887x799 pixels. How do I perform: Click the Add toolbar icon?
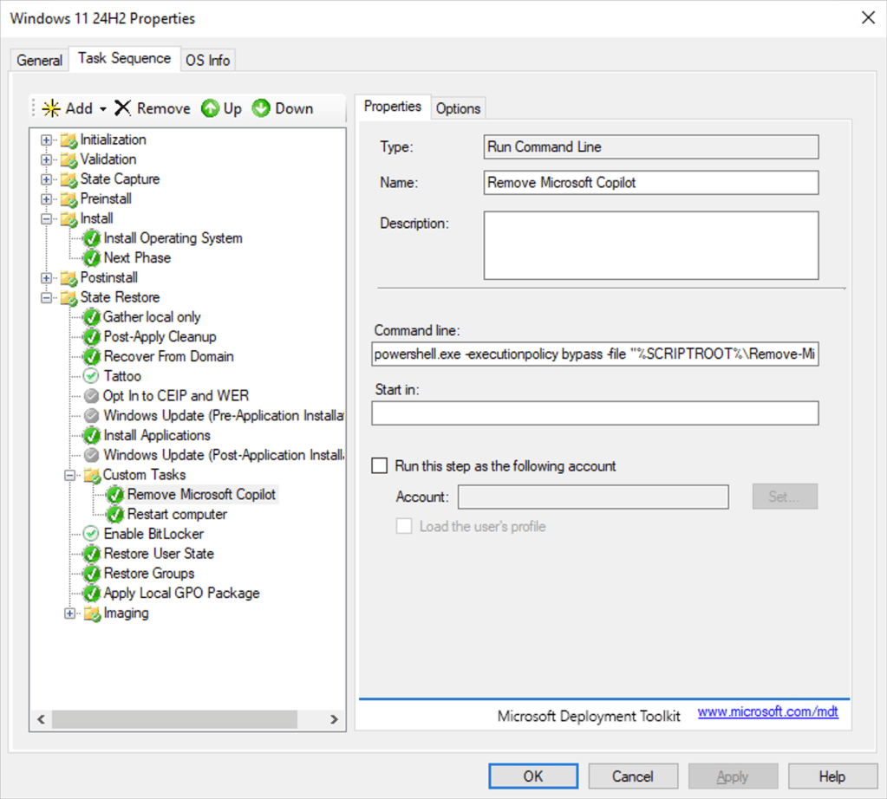(53, 108)
